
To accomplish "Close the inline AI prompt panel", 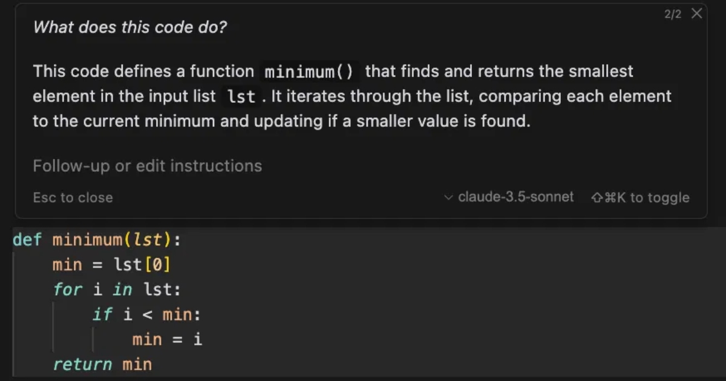I will [x=697, y=13].
